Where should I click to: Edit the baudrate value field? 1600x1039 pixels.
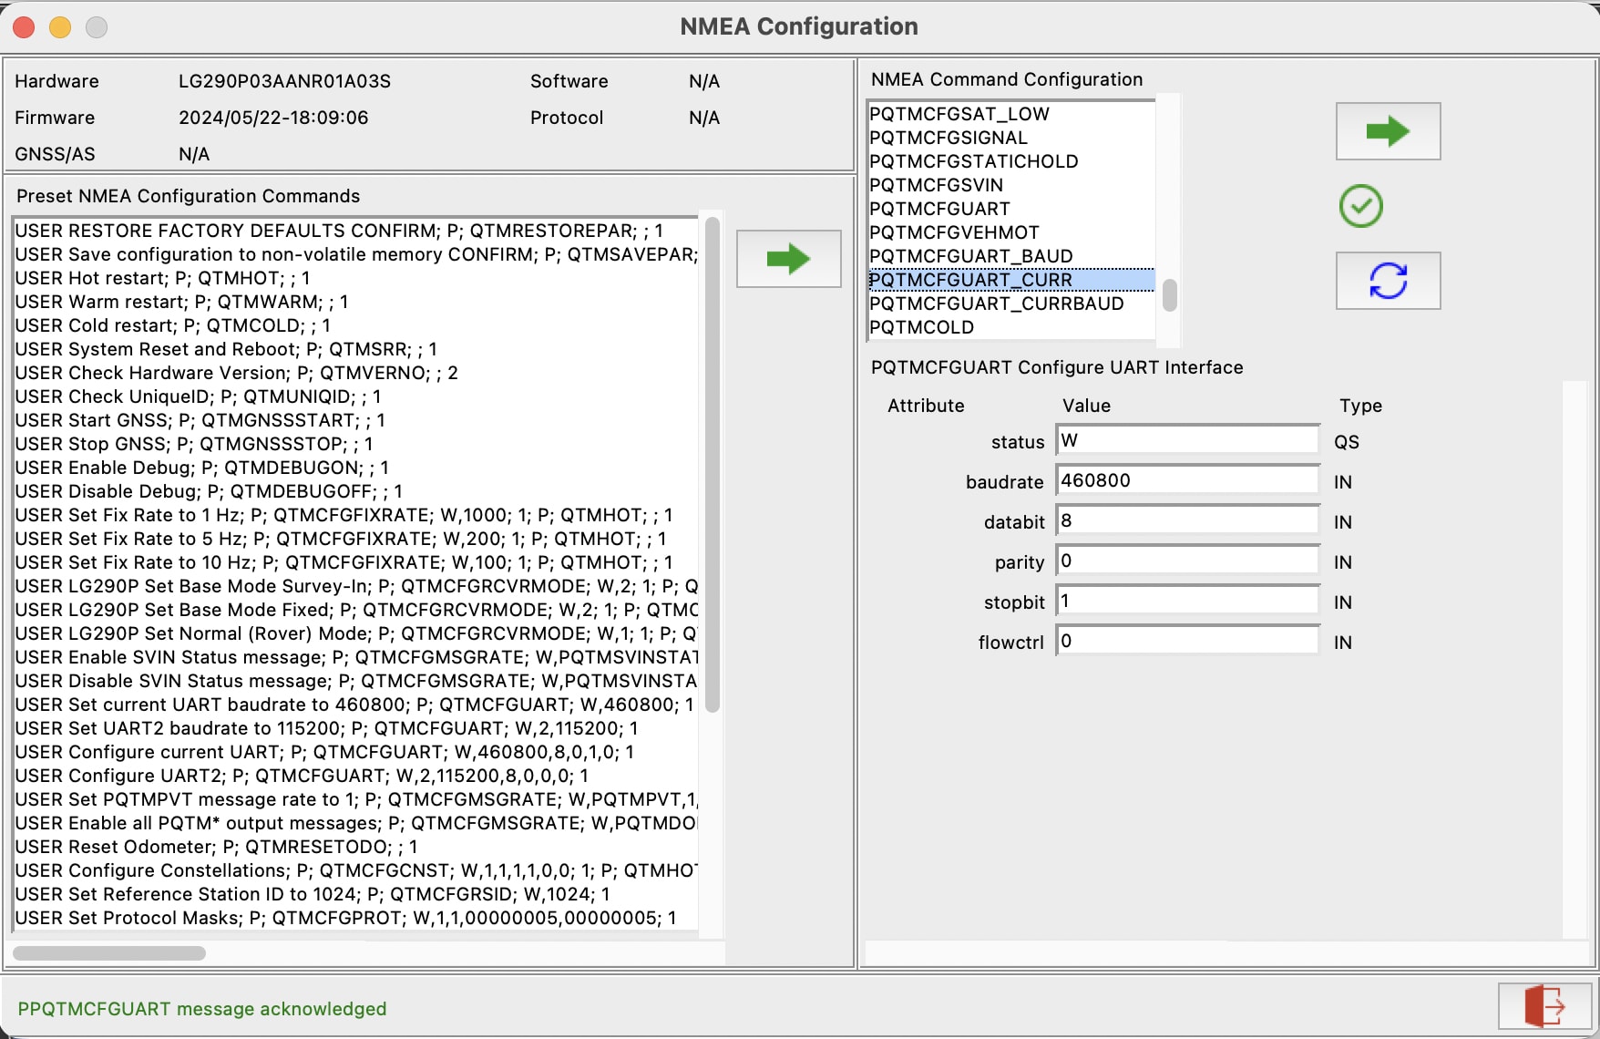[x=1187, y=480]
